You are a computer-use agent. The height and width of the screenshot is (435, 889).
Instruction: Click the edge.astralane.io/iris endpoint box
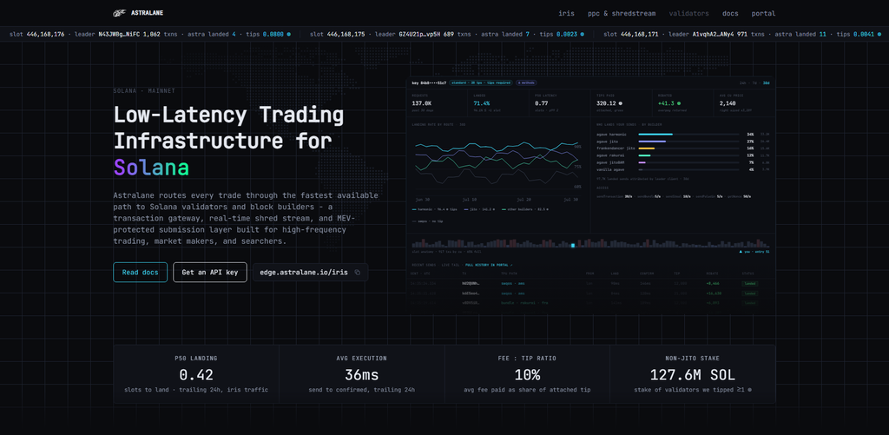click(x=310, y=273)
